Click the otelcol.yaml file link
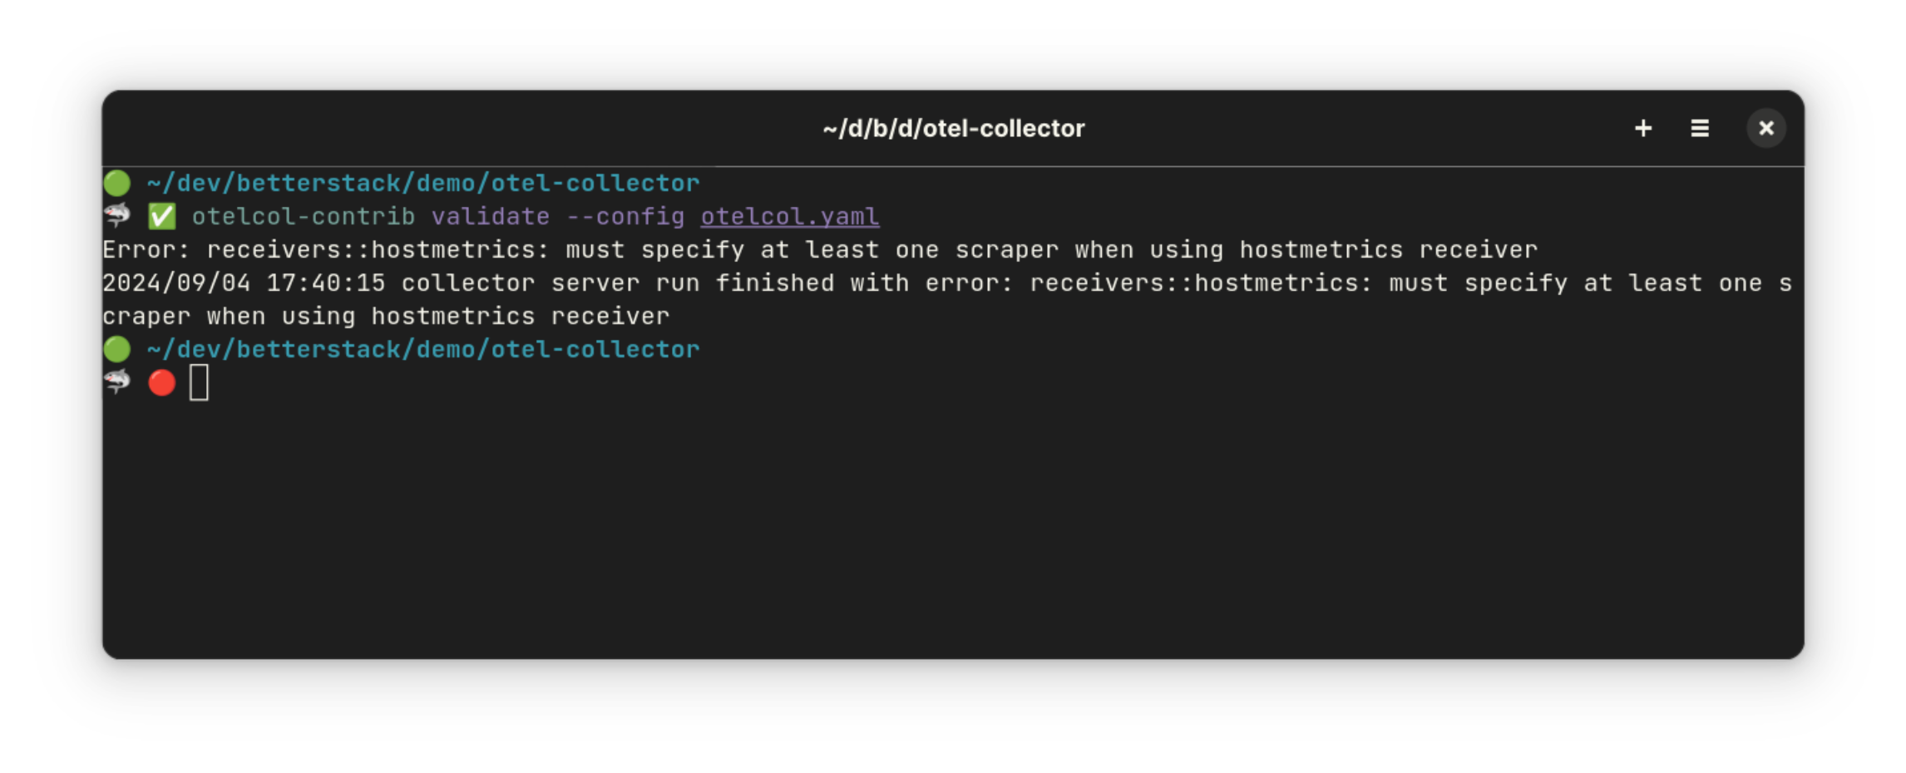The height and width of the screenshot is (773, 1906). click(x=788, y=216)
